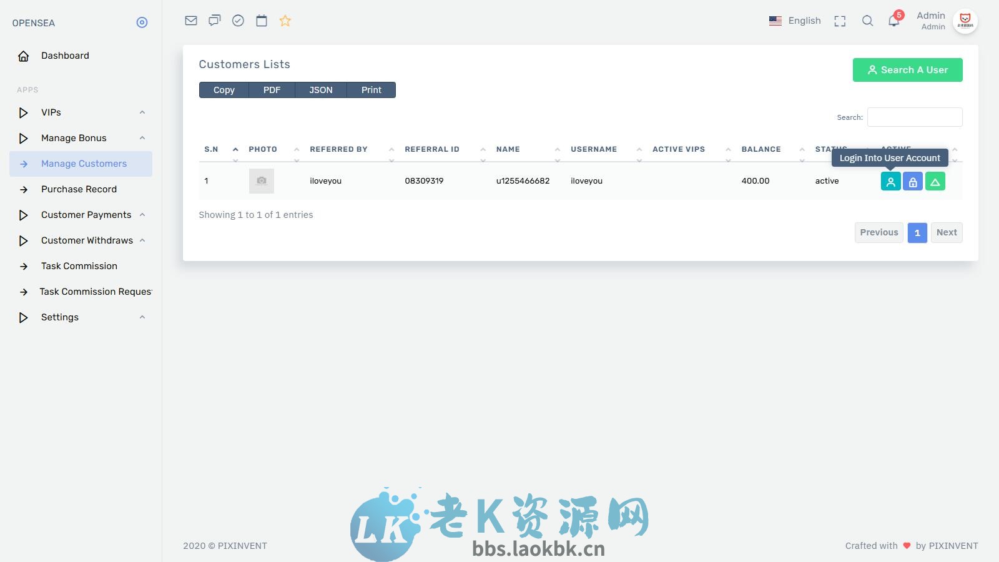Open the email icon in the top toolbar
Viewport: 999px width, 562px height.
pos(190,21)
